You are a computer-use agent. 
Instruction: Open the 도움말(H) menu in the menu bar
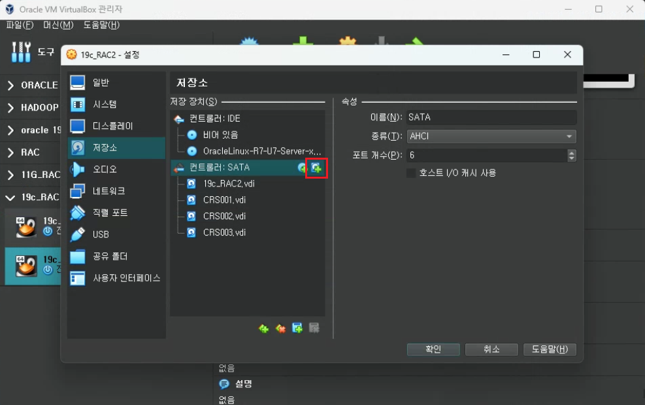pyautogui.click(x=101, y=25)
